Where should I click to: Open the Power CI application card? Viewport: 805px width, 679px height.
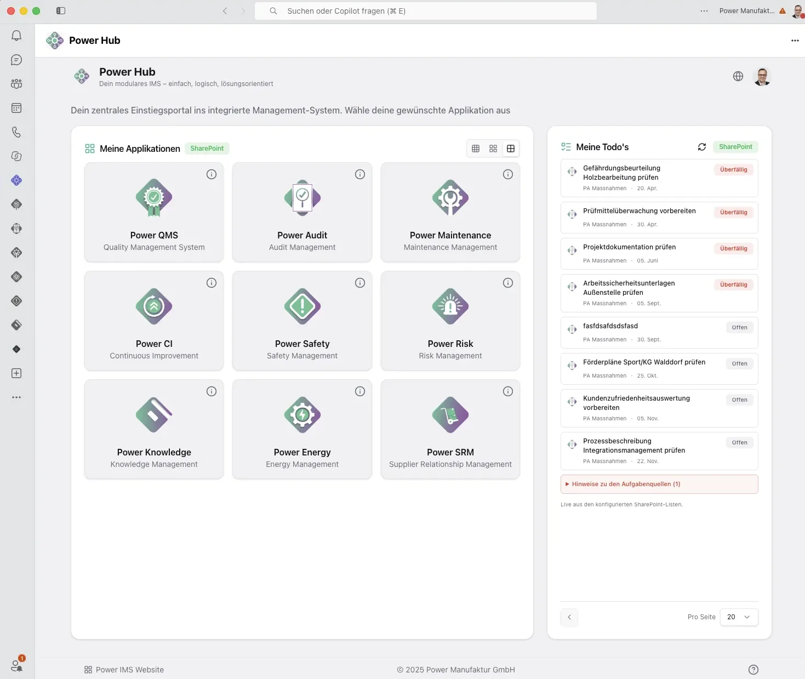click(x=154, y=321)
